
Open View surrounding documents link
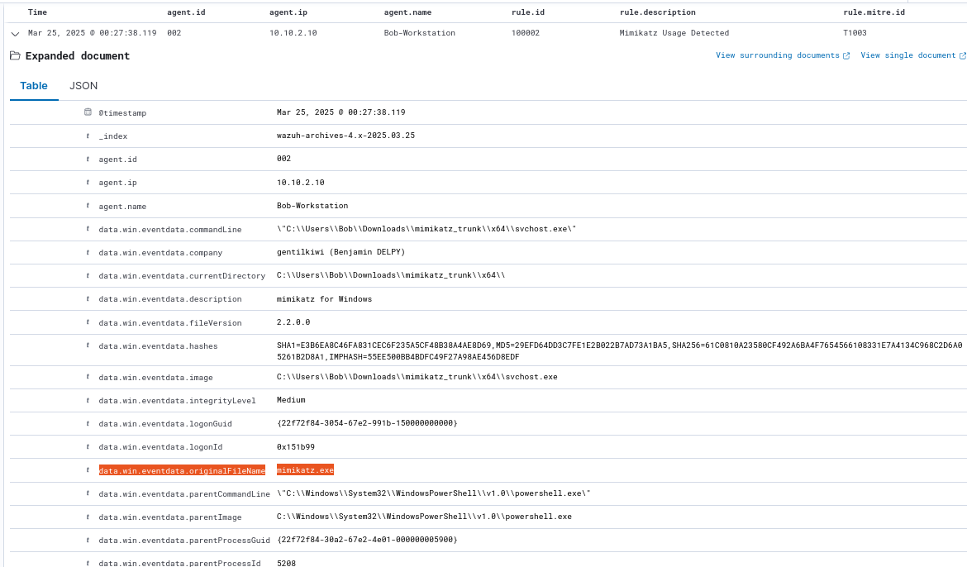777,55
